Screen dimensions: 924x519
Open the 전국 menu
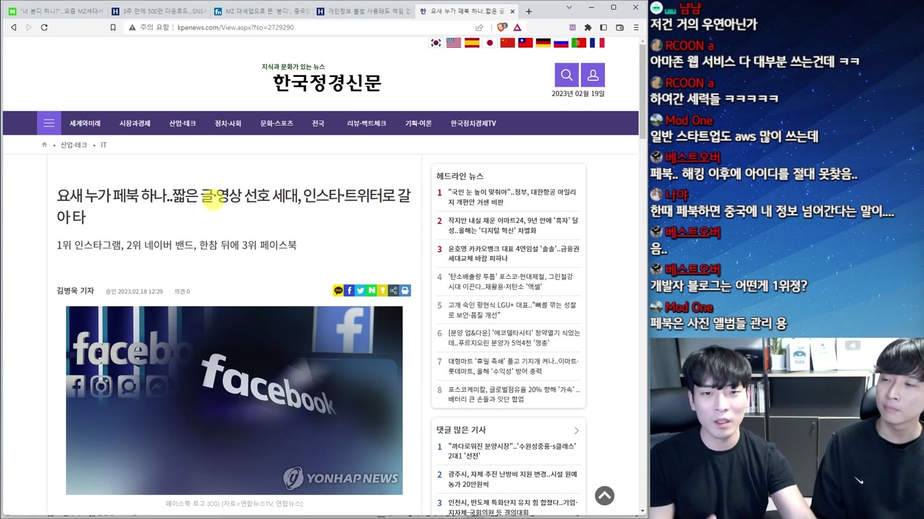(318, 124)
